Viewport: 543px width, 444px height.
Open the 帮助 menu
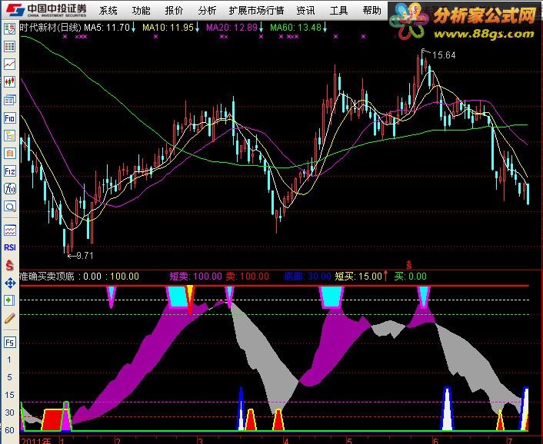[x=372, y=11]
